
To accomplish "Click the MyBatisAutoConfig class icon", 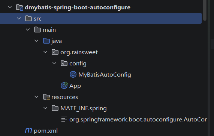I will coord(73,74).
